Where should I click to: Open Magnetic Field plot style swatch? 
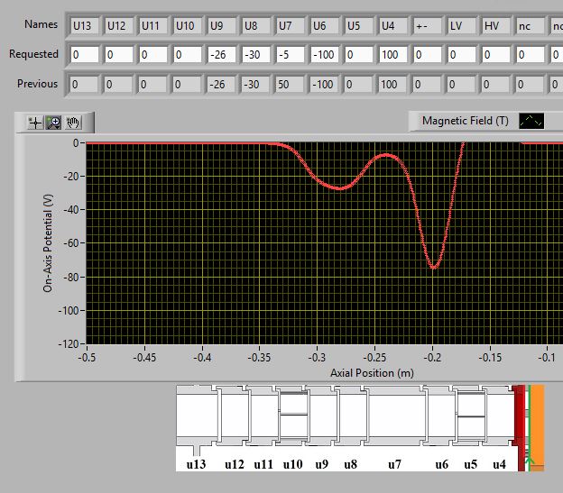(x=531, y=121)
